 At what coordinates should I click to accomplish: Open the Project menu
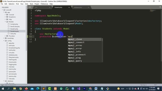pos(37,4)
